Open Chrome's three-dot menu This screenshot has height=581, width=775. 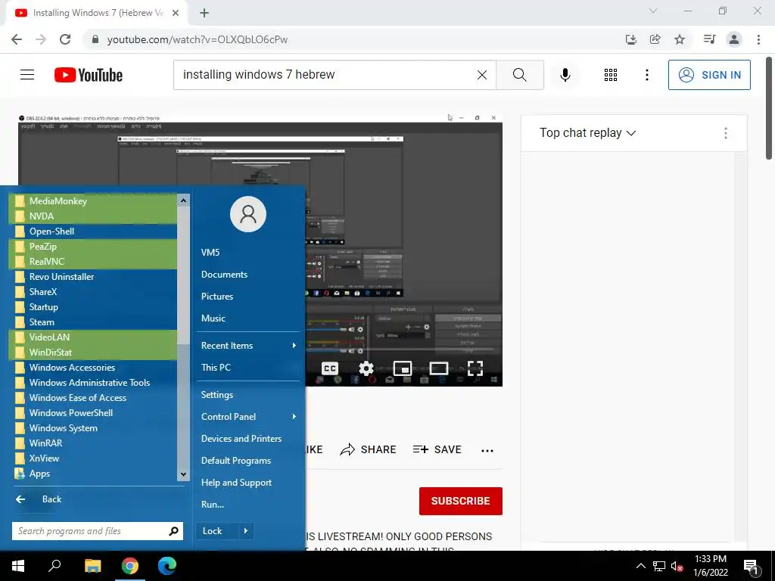tap(758, 39)
